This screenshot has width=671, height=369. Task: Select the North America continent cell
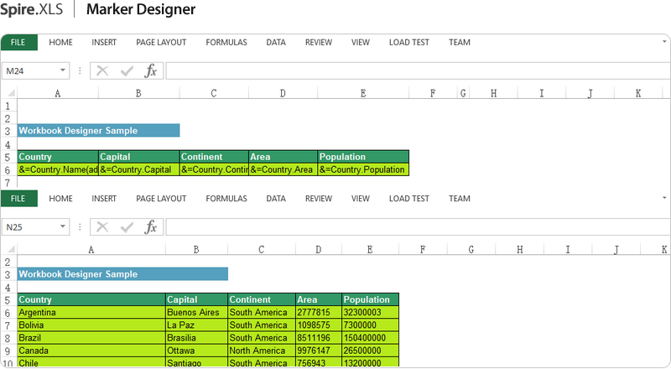[x=261, y=351]
